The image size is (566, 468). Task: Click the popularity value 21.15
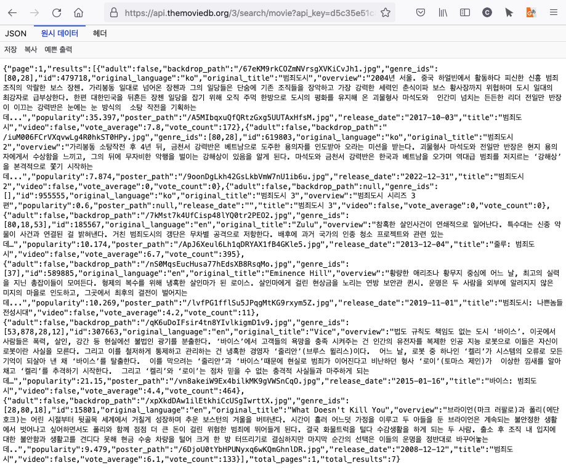point(91,381)
